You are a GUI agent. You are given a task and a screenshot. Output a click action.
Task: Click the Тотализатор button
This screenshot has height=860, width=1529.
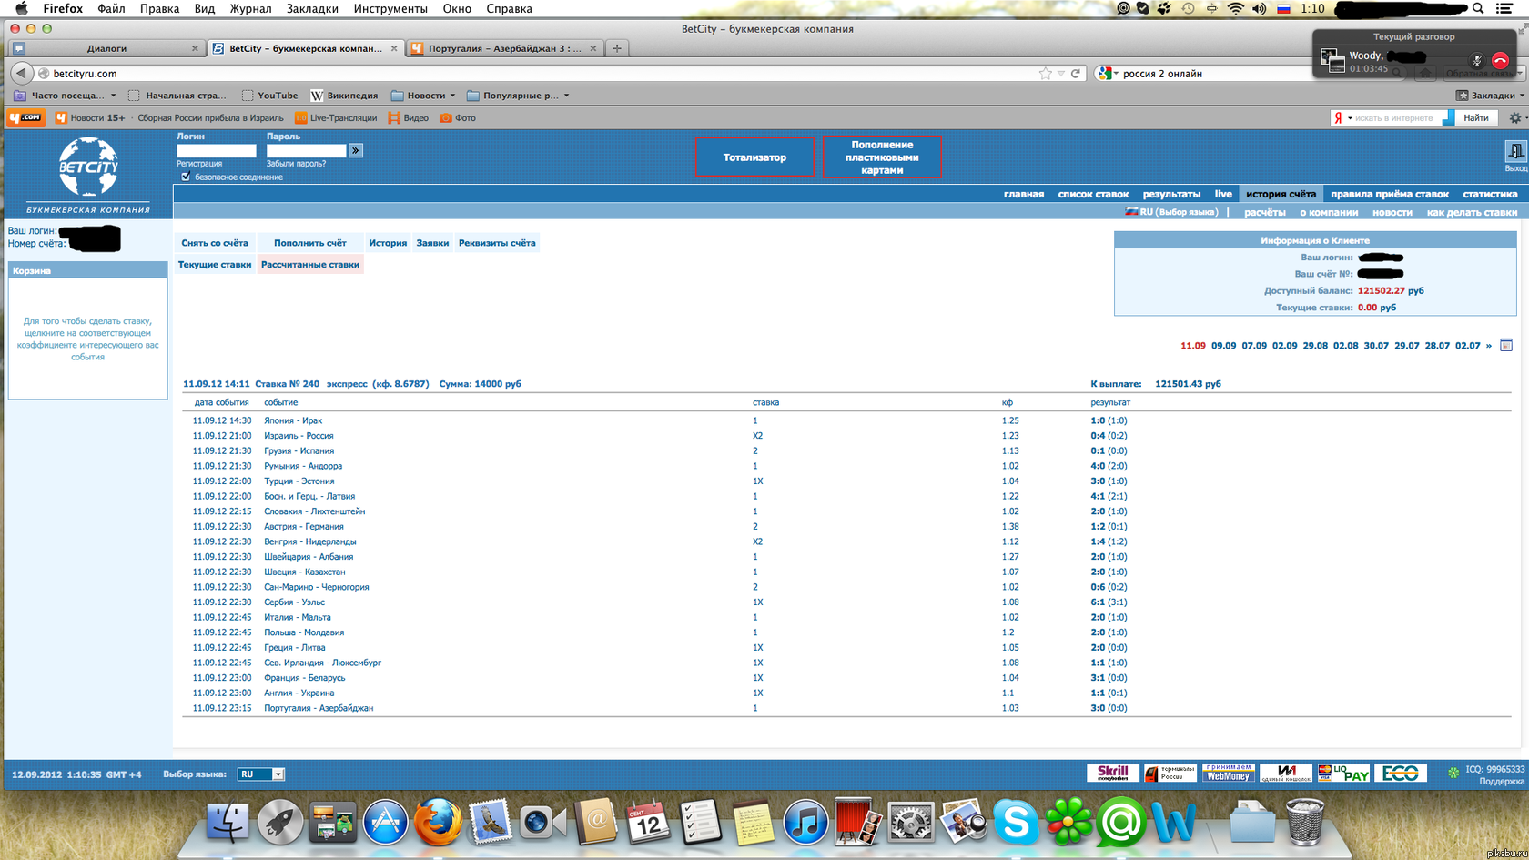click(754, 157)
